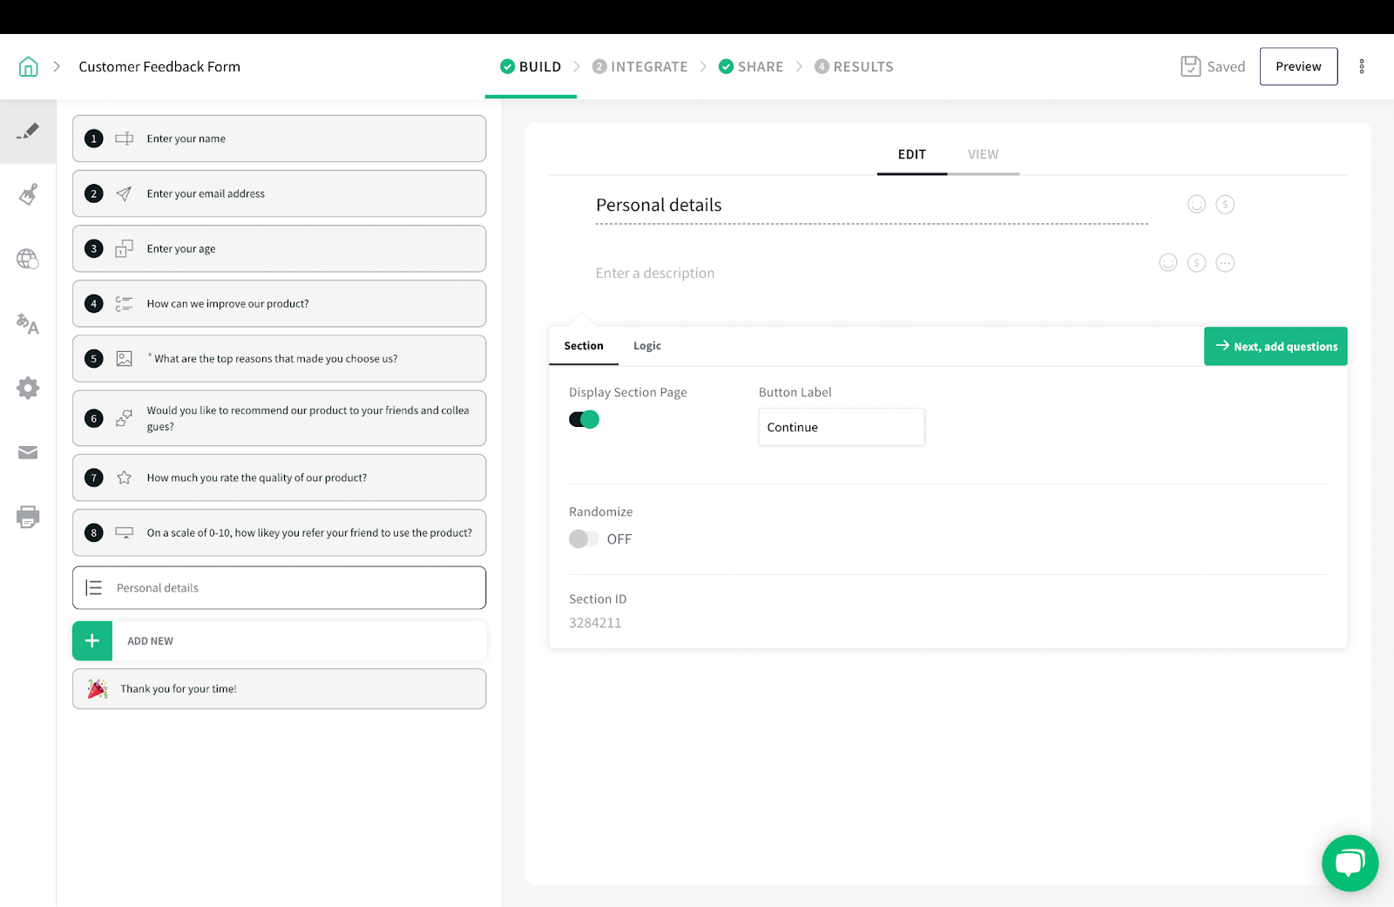
Task: Open the live chat bubble
Action: point(1350,863)
